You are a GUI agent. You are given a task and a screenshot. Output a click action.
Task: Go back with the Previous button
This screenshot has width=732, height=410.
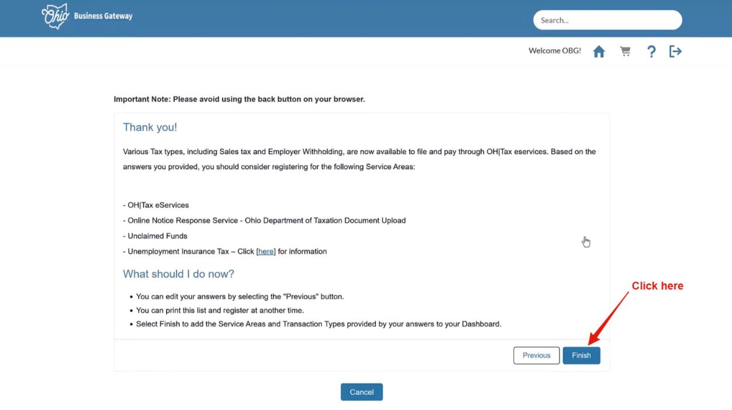pyautogui.click(x=536, y=356)
